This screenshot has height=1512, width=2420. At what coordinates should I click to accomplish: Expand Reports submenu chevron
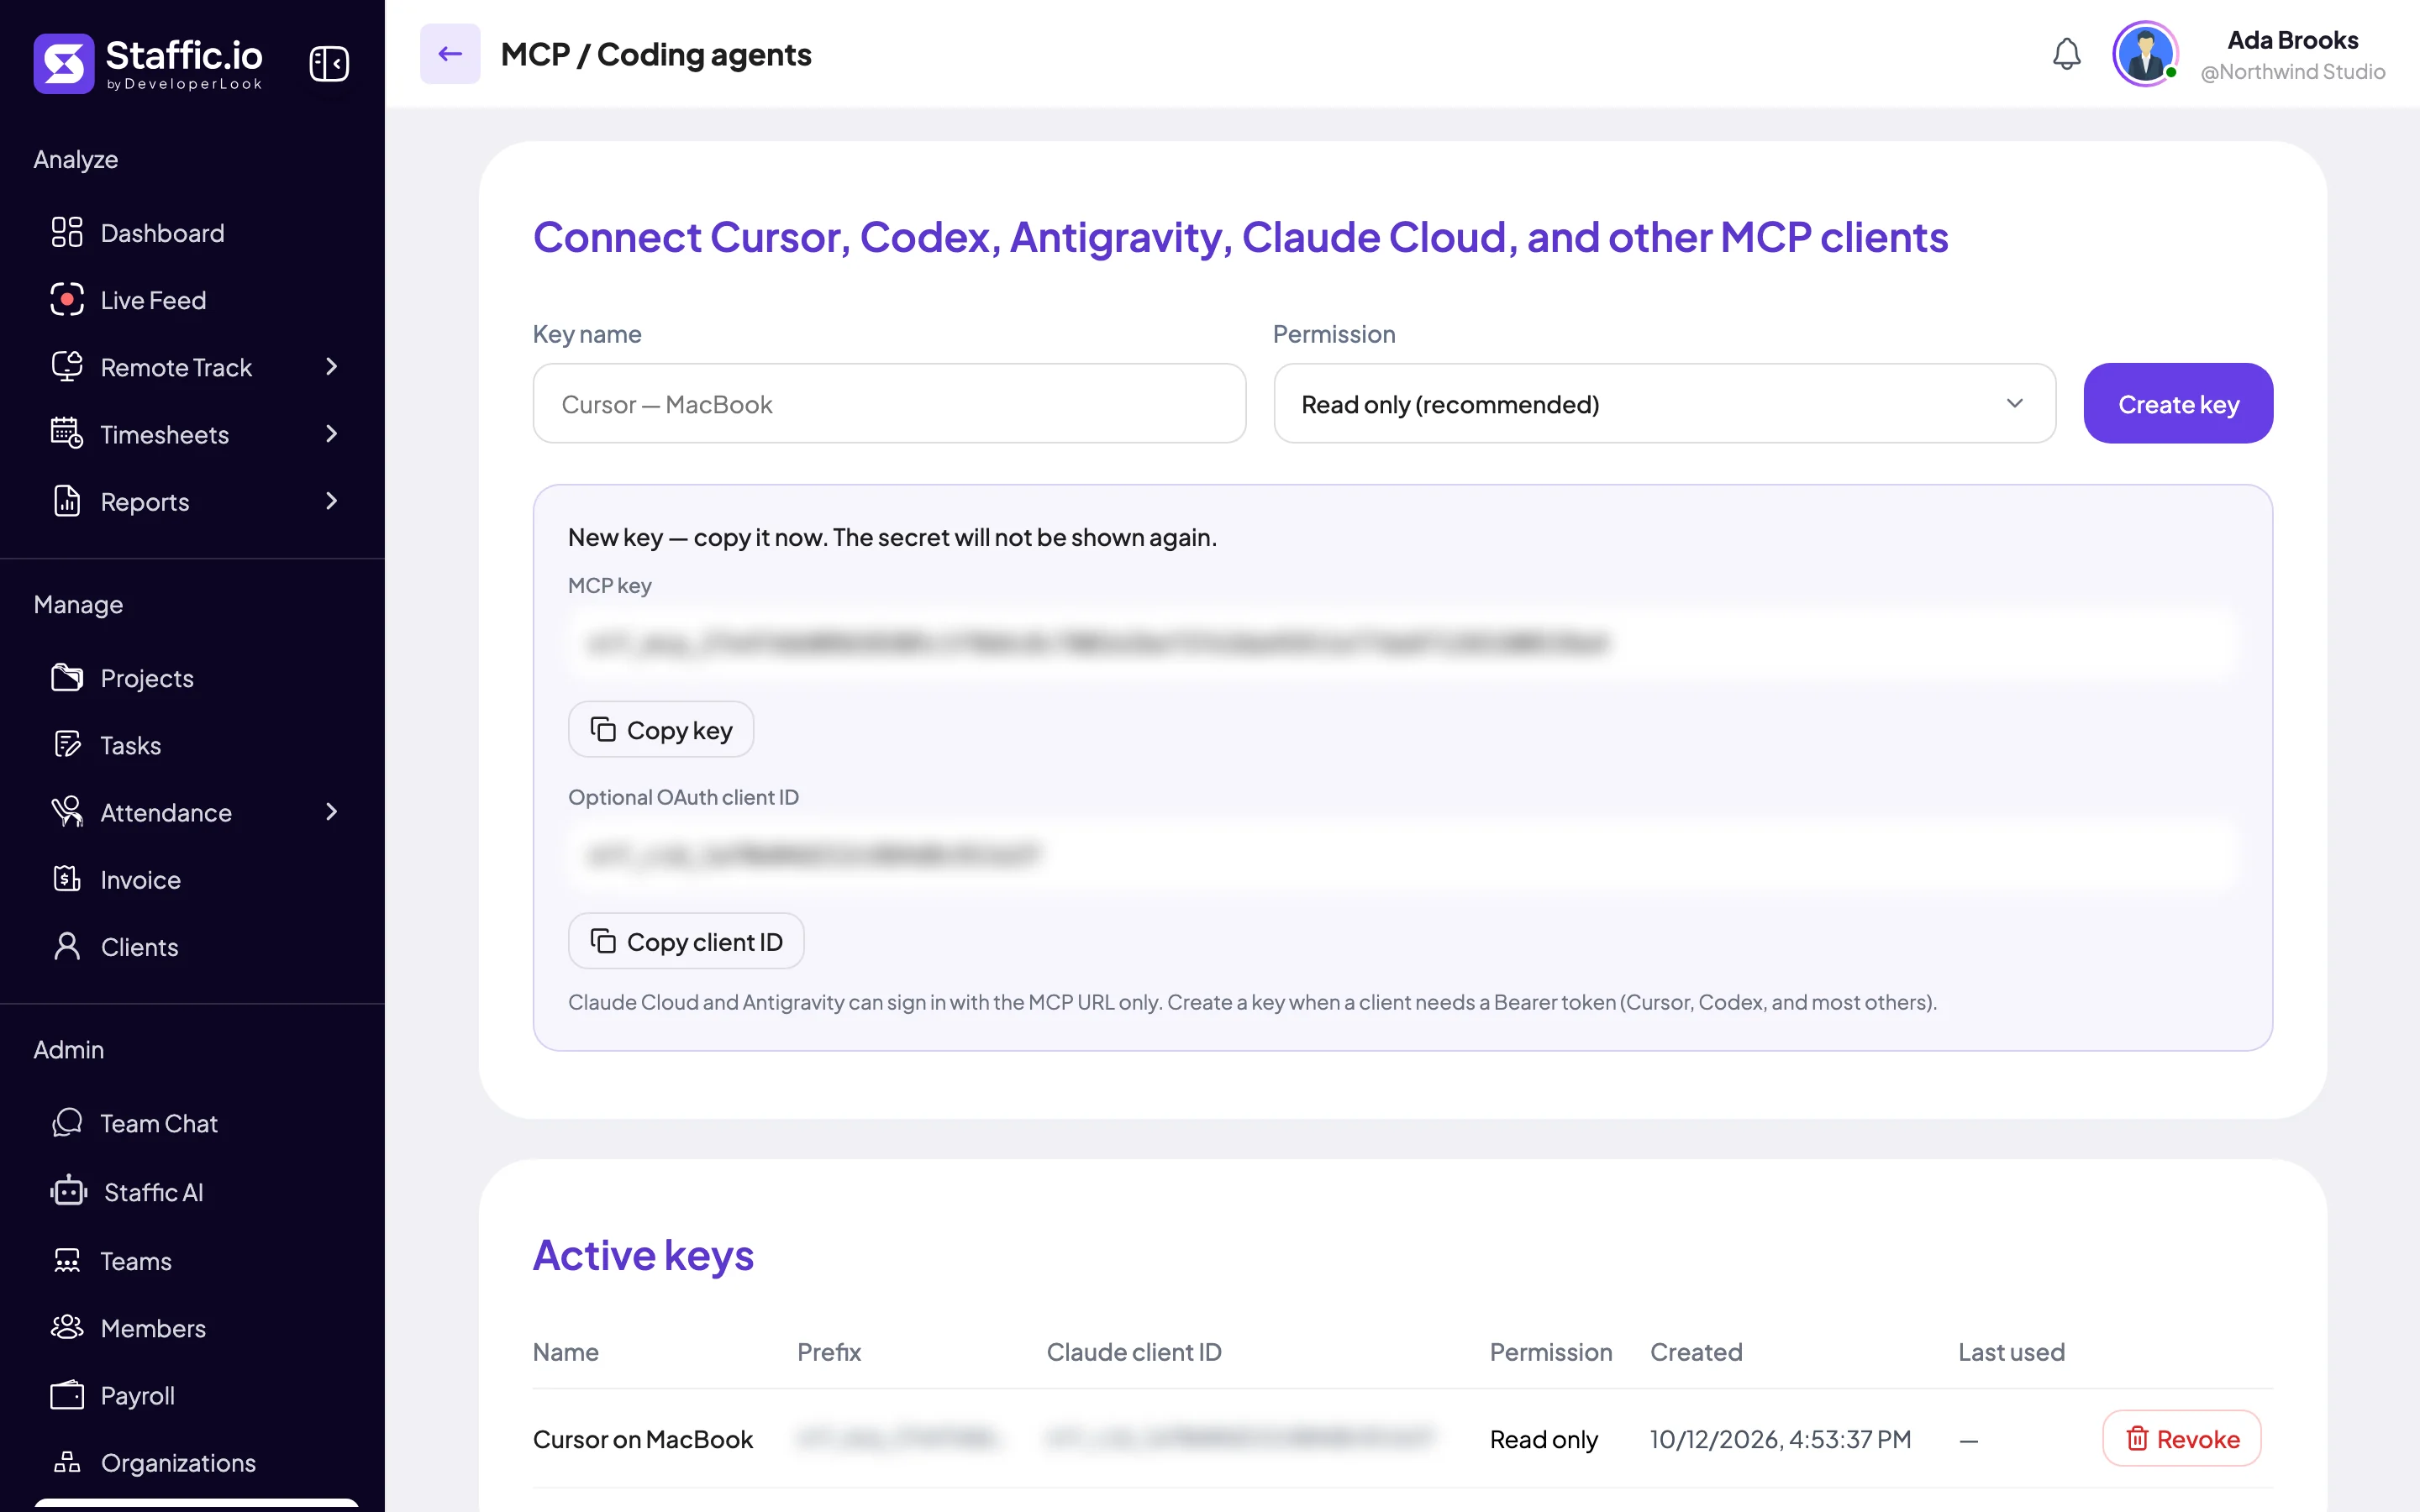pos(332,501)
